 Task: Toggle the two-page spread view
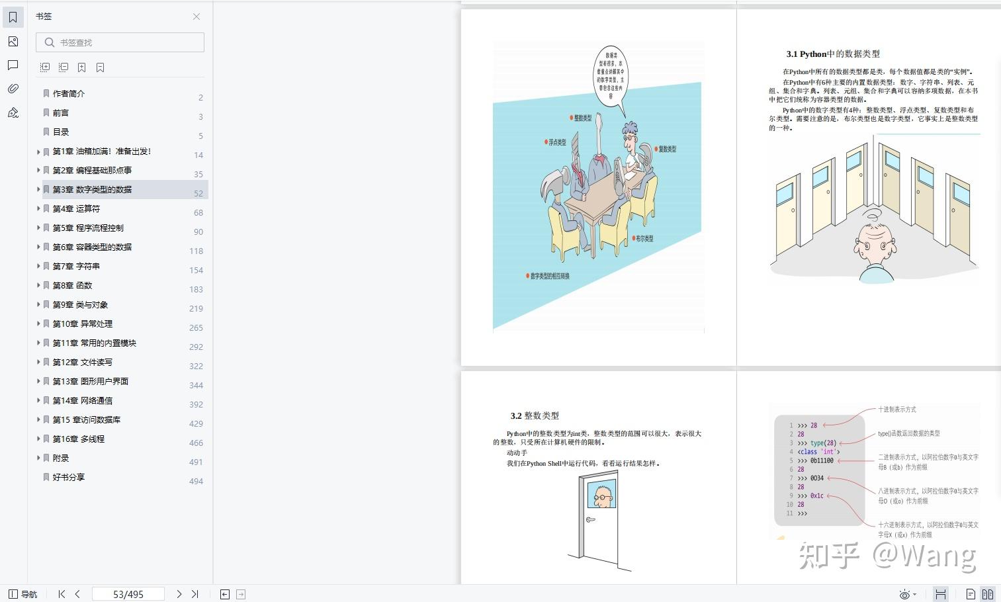(x=989, y=593)
